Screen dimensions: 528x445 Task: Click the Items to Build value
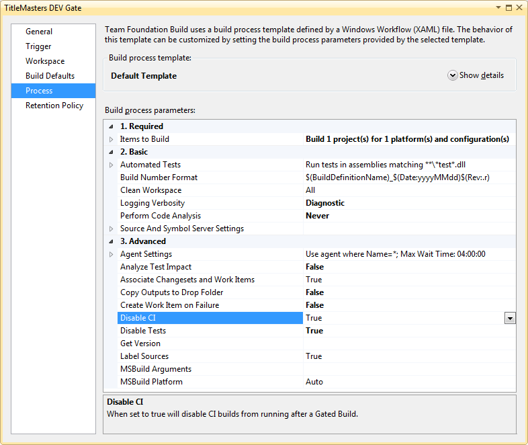tap(407, 139)
